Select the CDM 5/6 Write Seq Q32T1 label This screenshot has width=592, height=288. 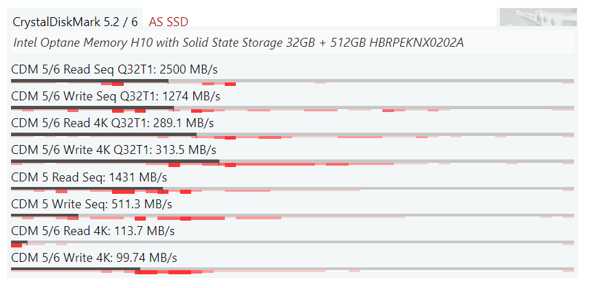pyautogui.click(x=116, y=97)
